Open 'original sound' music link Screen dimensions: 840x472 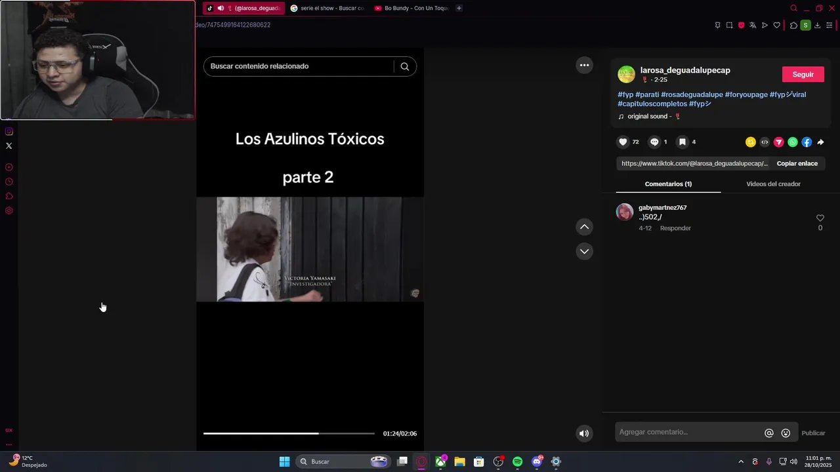[x=650, y=117]
